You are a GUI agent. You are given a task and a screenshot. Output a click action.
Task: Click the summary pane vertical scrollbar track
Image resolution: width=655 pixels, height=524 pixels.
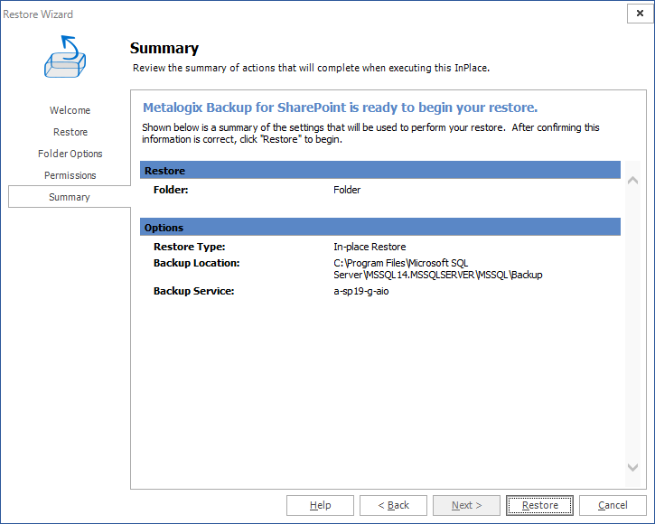(632, 325)
